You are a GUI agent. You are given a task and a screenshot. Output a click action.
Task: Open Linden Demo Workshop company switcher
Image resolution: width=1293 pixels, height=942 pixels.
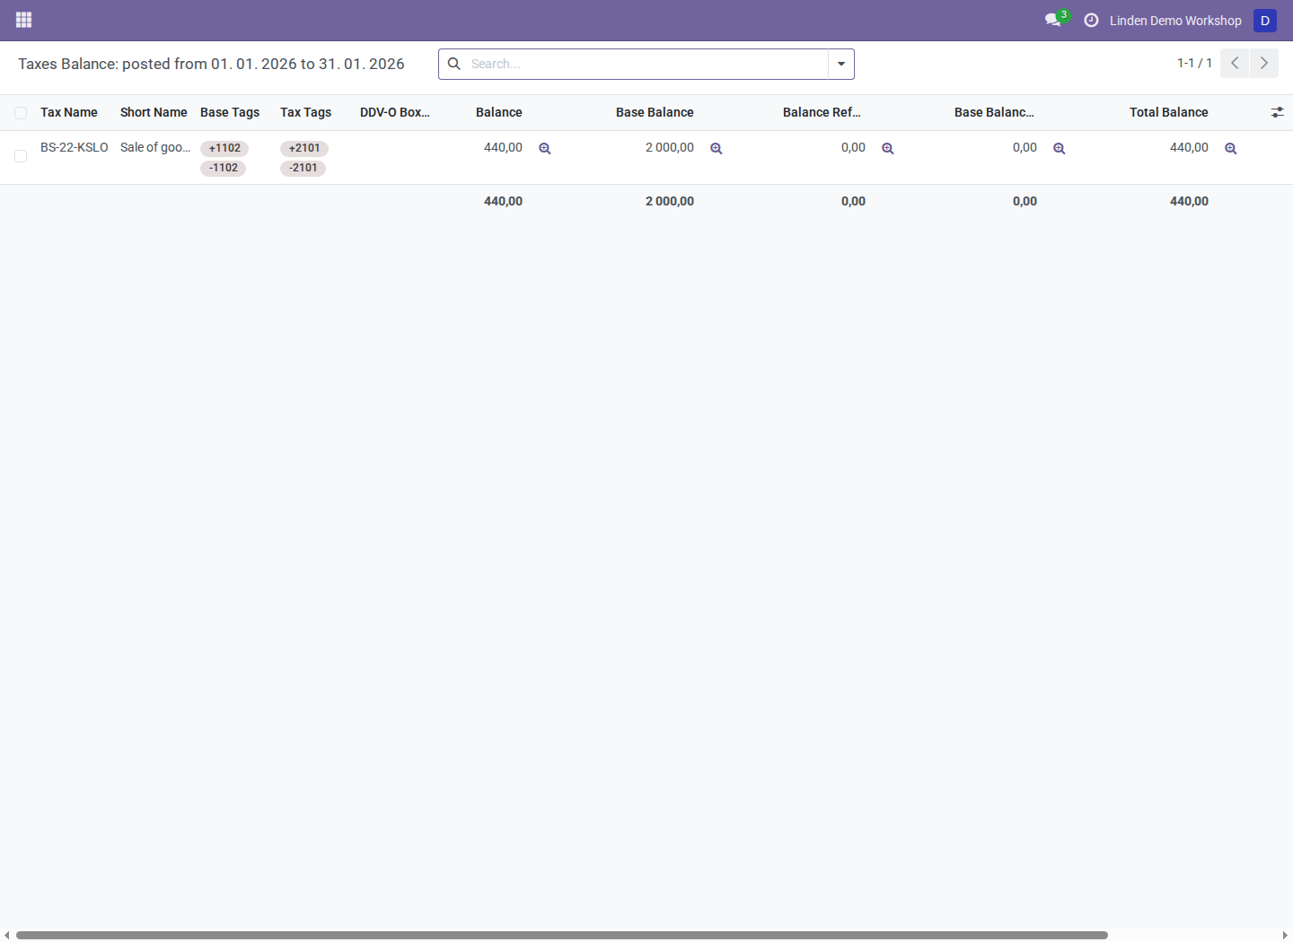[1175, 21]
